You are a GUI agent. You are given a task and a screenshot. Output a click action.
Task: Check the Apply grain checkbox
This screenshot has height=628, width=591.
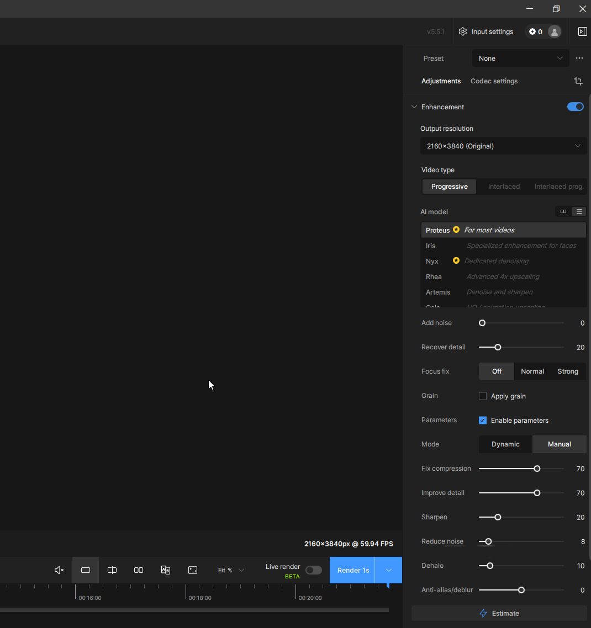tap(483, 396)
